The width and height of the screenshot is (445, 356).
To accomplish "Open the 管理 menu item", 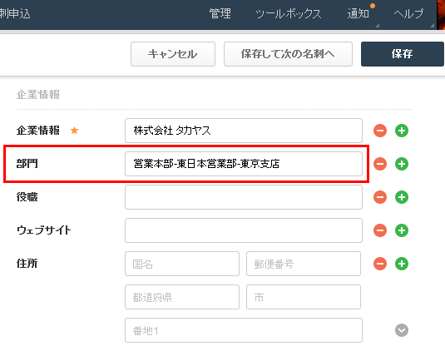I will (x=220, y=13).
